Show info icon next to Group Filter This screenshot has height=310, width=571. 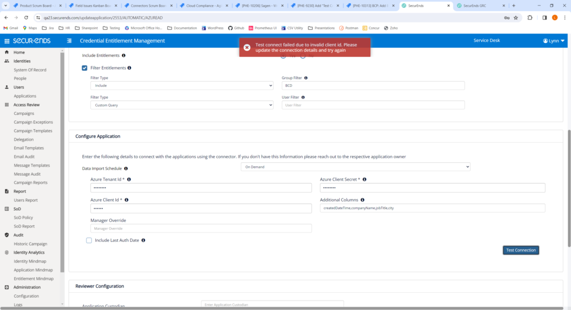[x=306, y=78]
